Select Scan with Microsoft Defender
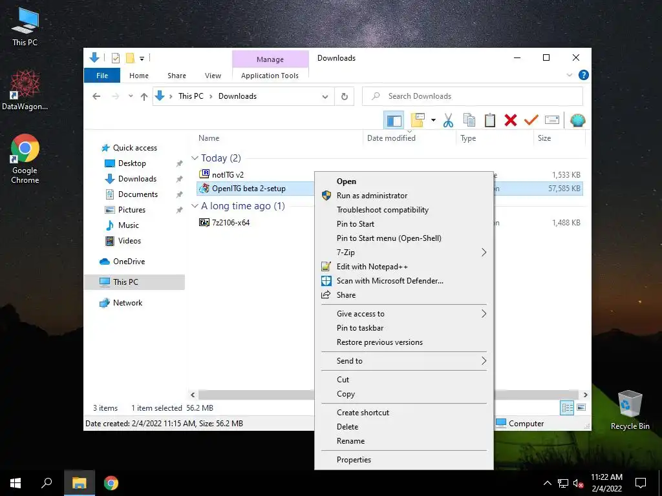 pos(404,281)
